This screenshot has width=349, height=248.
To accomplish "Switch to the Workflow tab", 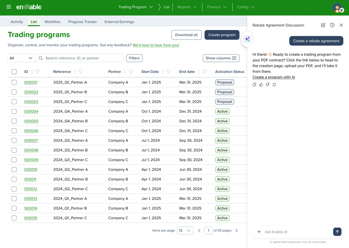I will click(x=52, y=22).
